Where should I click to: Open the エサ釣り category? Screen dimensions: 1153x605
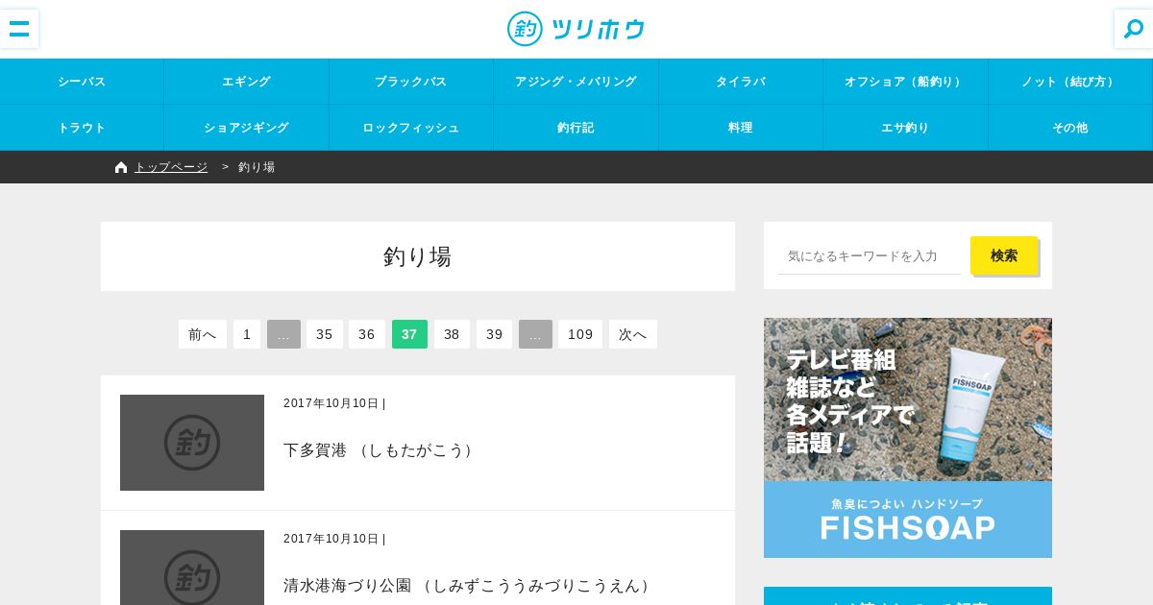(905, 128)
